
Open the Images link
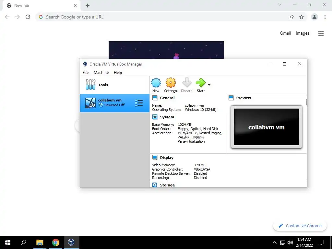(x=302, y=33)
